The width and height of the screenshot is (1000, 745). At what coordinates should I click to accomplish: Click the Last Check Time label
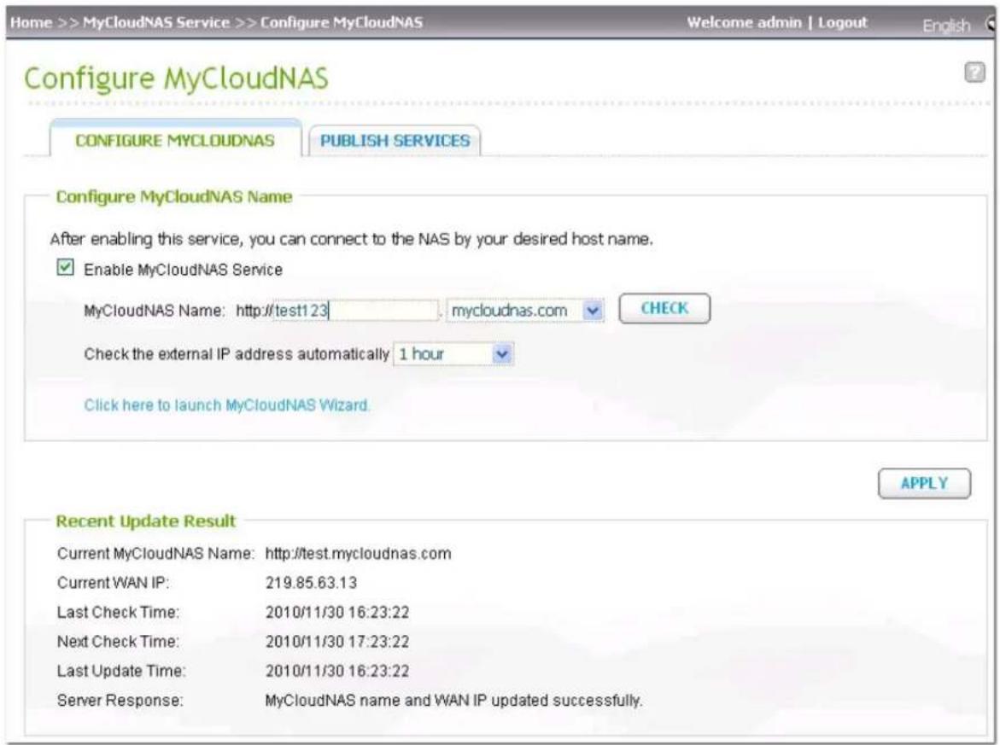(x=119, y=612)
